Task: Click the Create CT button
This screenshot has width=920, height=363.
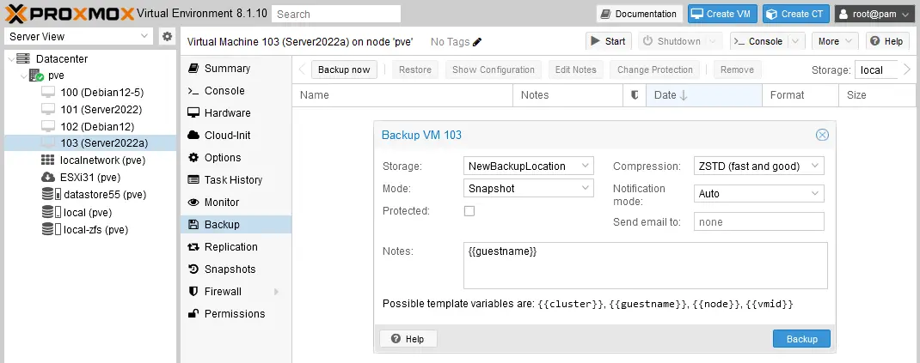Action: click(x=796, y=14)
